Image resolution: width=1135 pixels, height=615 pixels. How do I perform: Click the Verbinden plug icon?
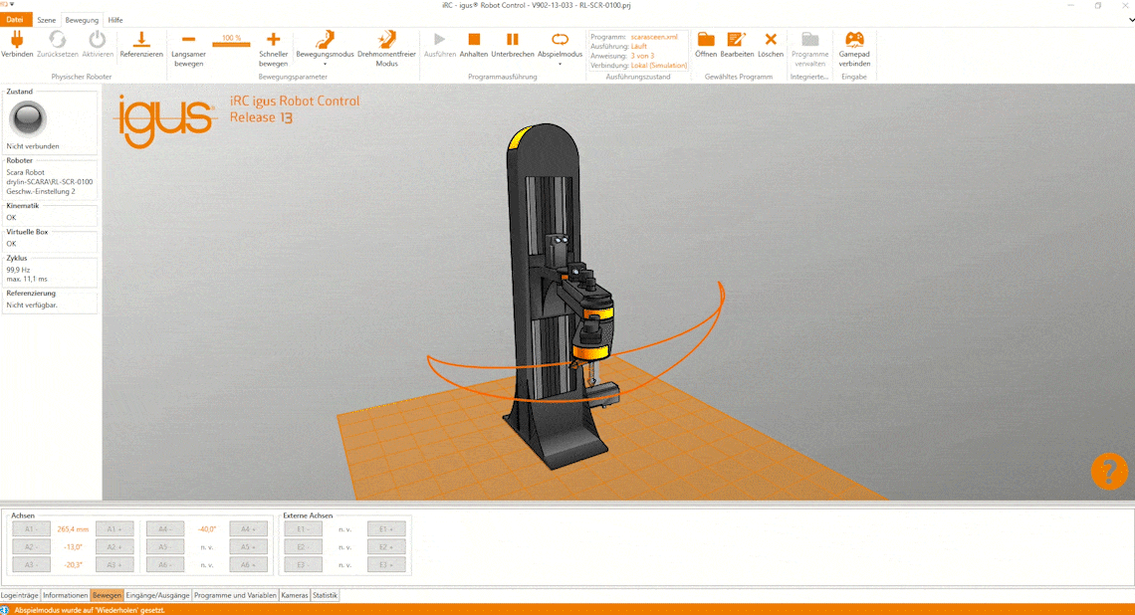(17, 39)
